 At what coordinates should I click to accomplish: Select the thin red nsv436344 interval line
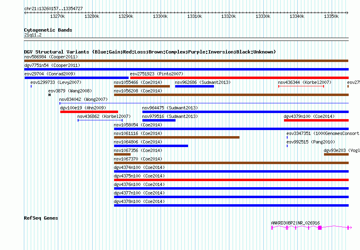(301, 86)
